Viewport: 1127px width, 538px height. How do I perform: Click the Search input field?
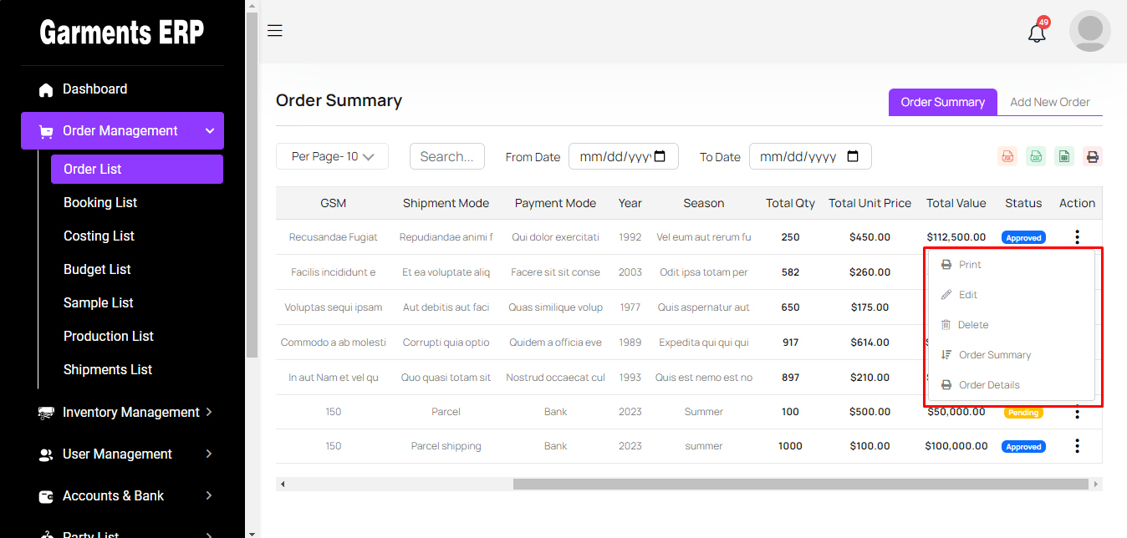[447, 156]
